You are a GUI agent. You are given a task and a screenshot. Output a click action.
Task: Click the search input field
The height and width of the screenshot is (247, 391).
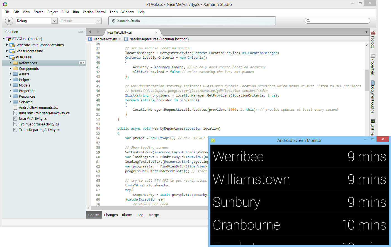337,21
